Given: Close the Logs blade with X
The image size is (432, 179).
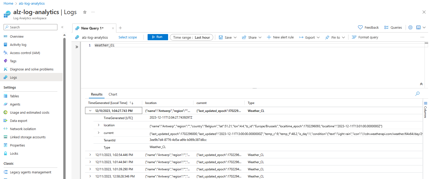Looking at the screenshot, I should (424, 12).
